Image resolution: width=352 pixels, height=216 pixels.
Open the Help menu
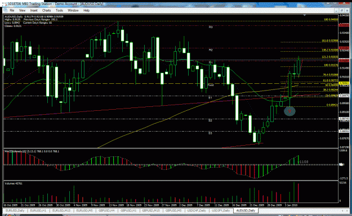tap(86, 11)
